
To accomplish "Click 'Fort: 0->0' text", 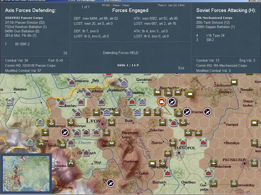I will click(x=56, y=60).
